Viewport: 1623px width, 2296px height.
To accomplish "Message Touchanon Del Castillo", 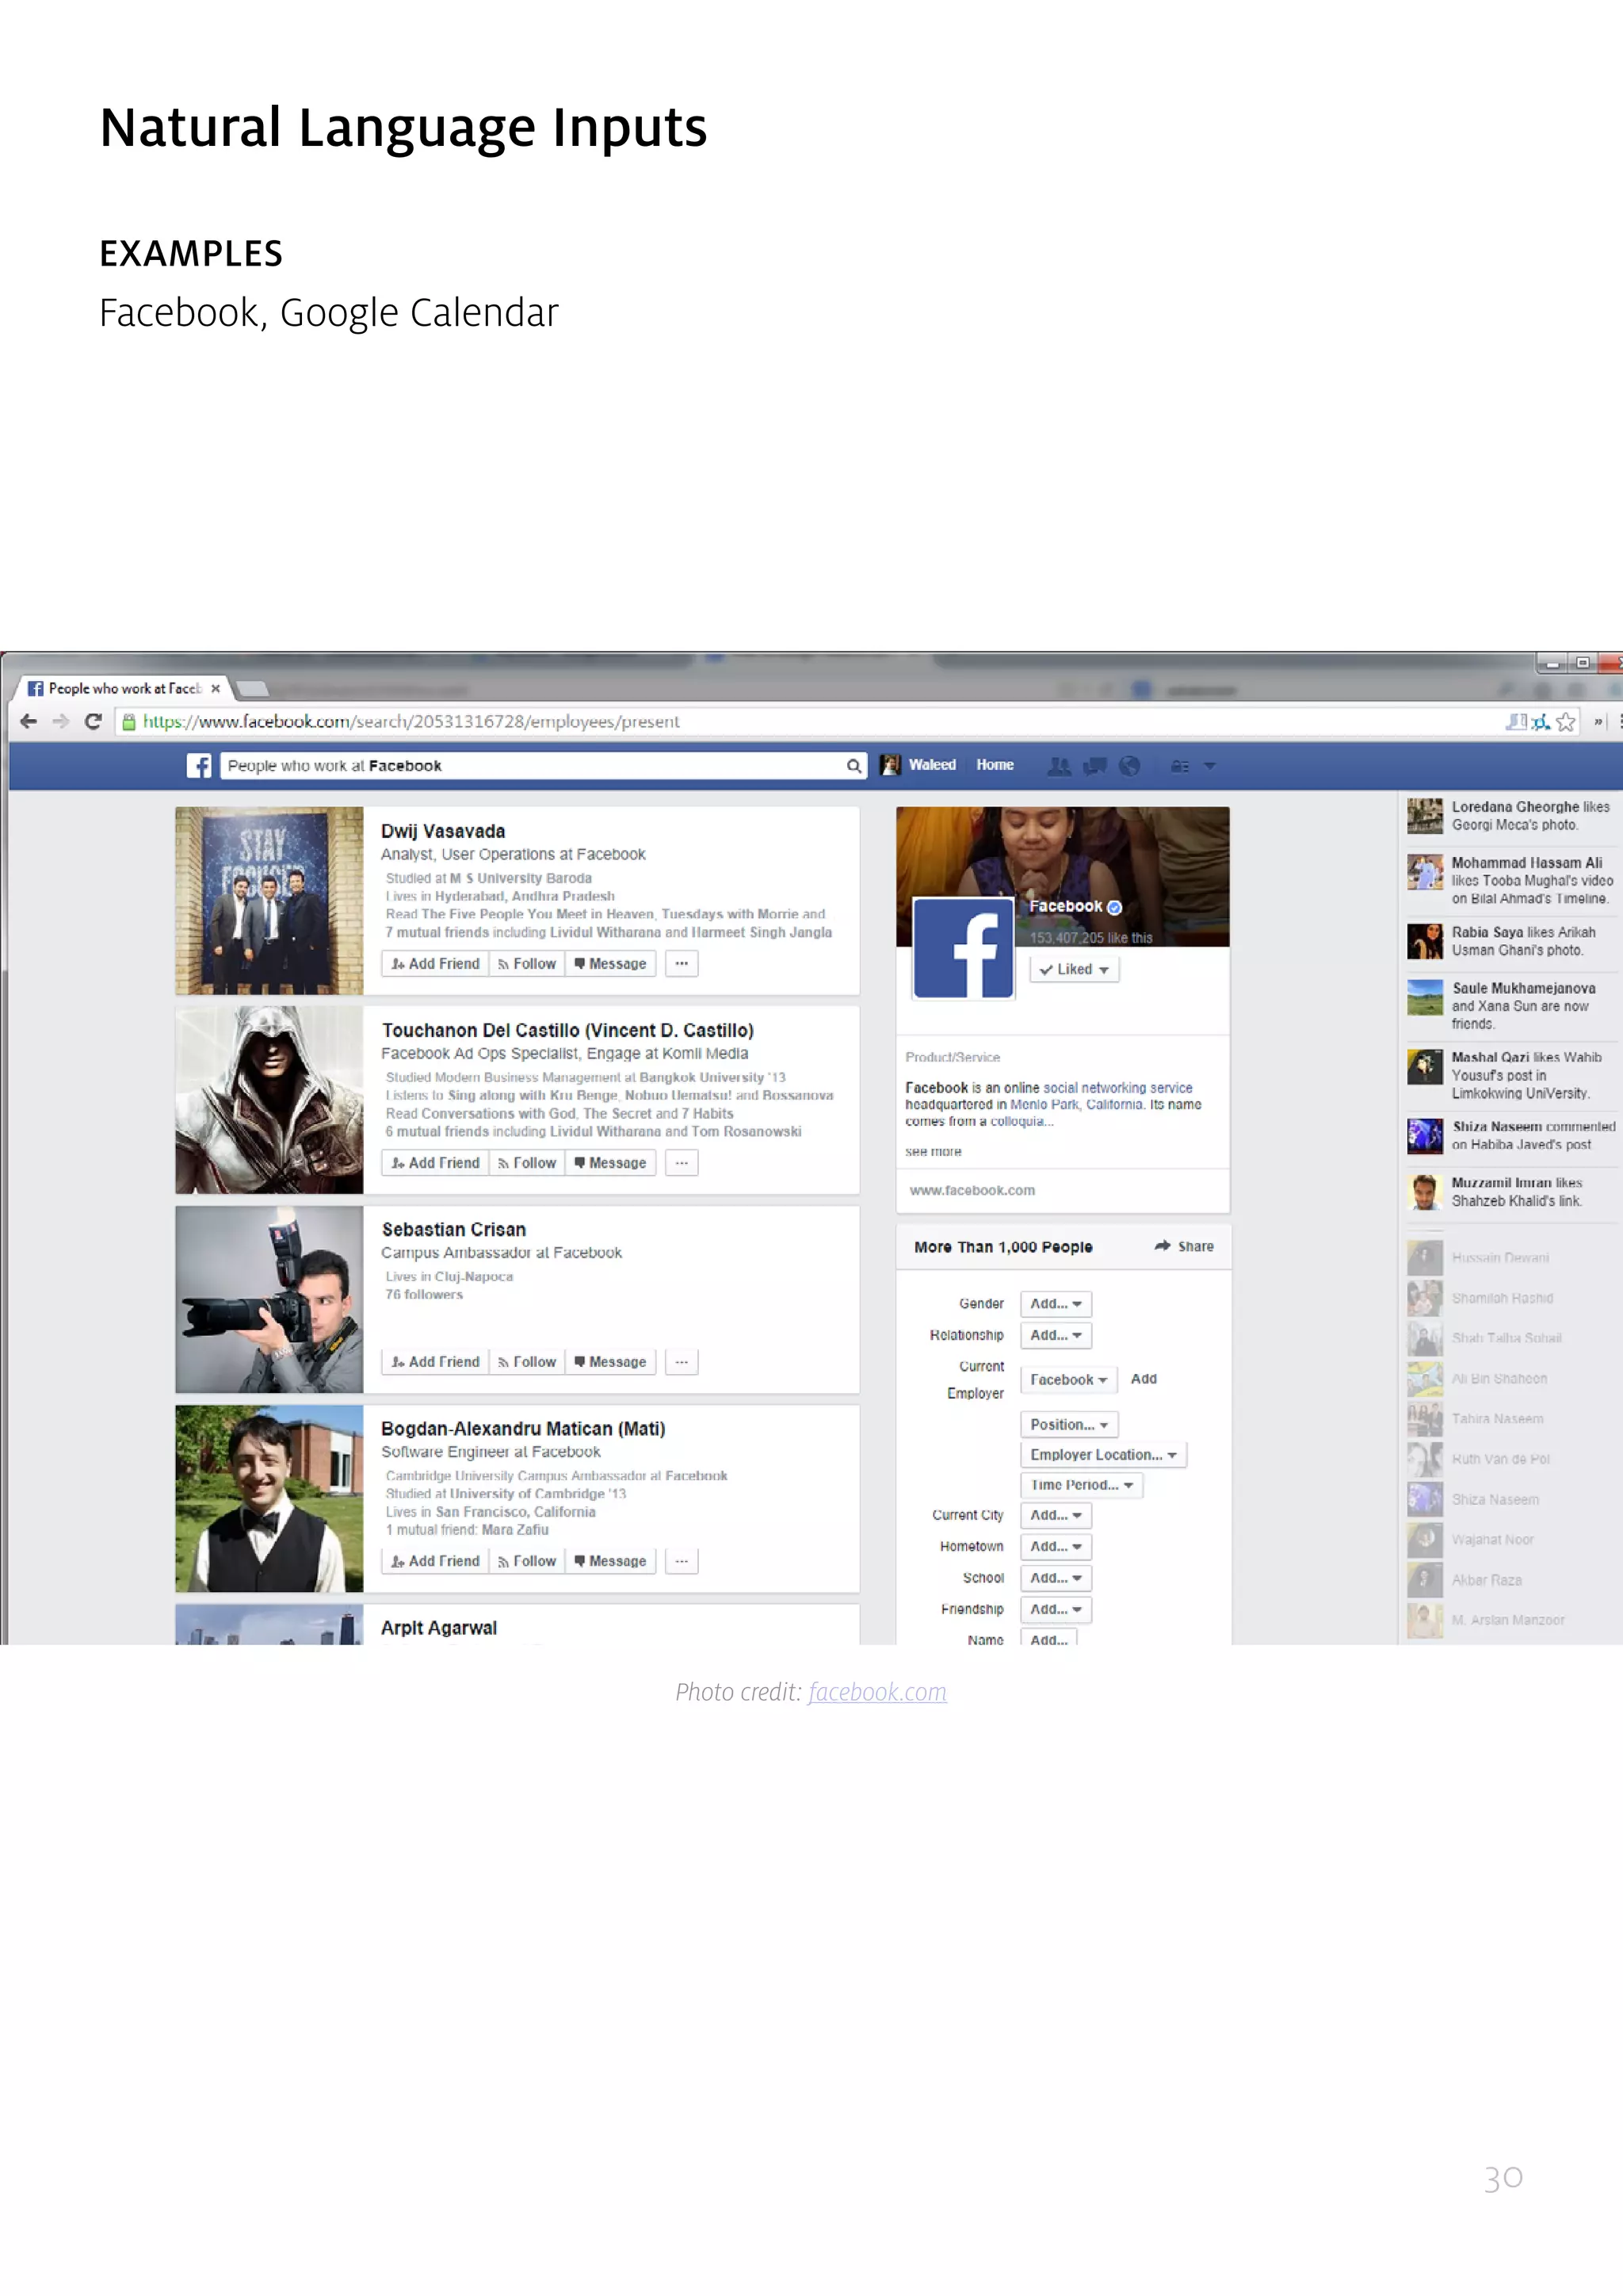I will [x=609, y=1163].
